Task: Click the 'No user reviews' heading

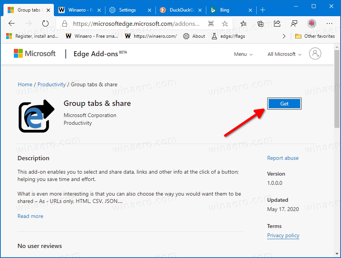Action: pyautogui.click(x=40, y=246)
